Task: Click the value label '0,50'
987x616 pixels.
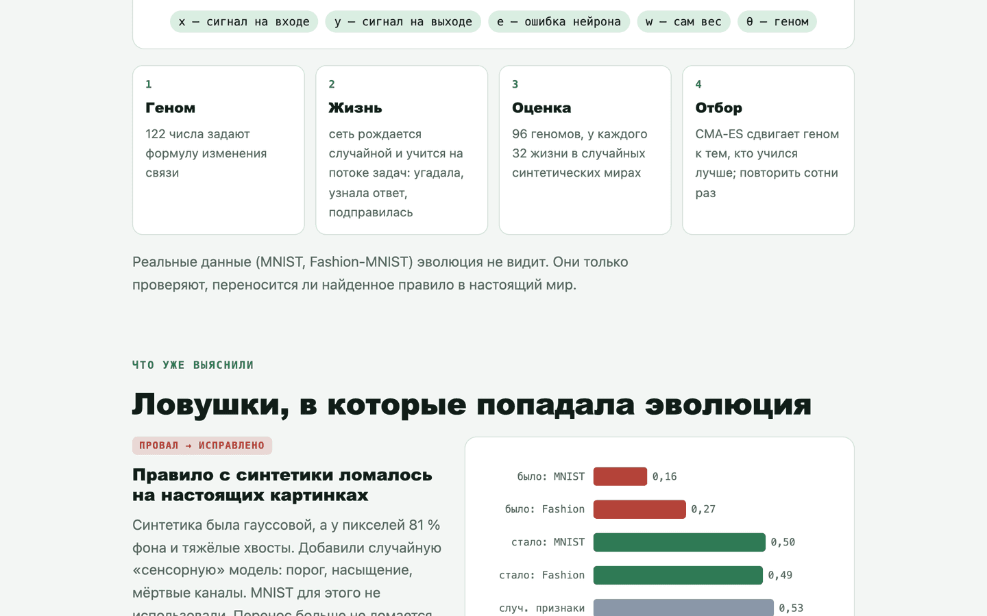Action: pos(783,542)
